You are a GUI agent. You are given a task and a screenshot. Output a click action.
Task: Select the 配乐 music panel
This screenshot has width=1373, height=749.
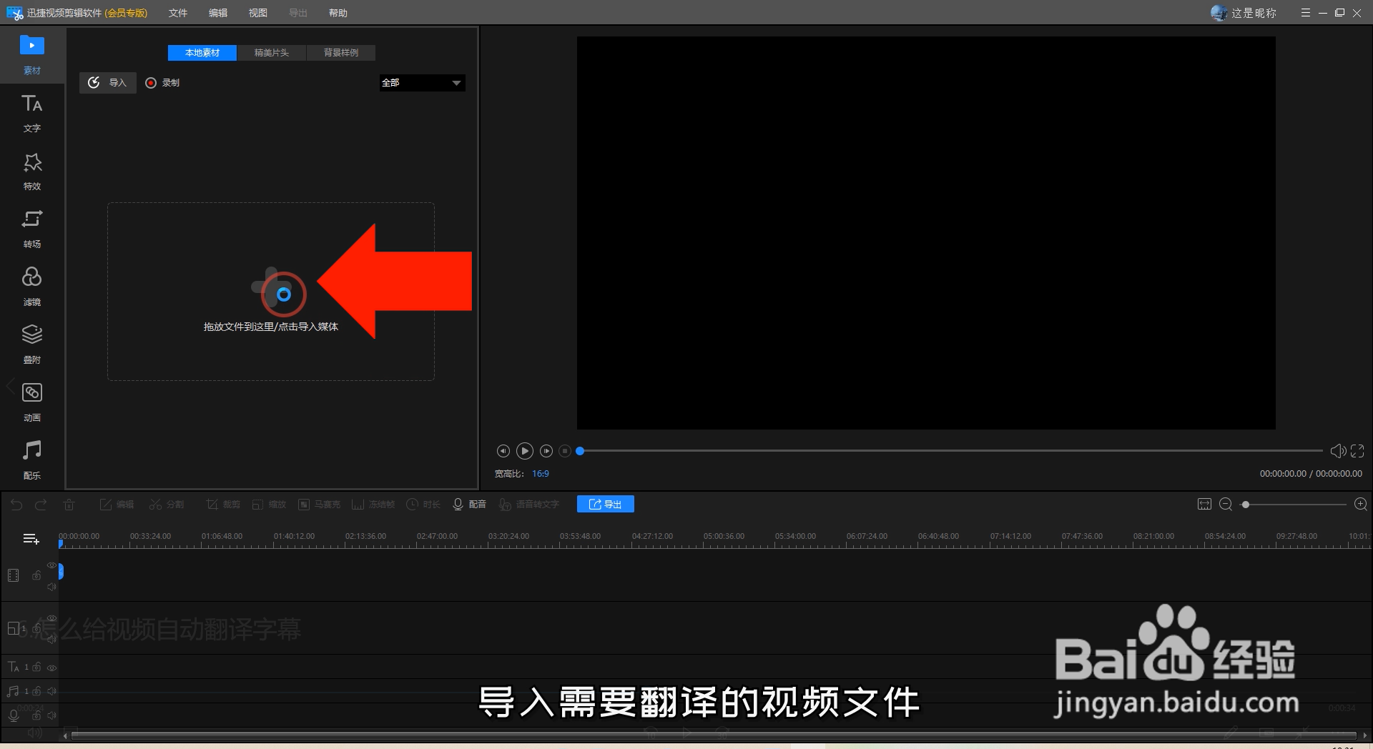(31, 458)
